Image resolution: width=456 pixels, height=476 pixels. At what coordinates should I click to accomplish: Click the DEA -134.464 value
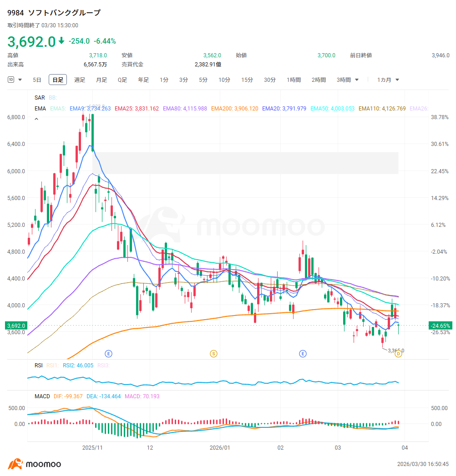click(x=104, y=396)
